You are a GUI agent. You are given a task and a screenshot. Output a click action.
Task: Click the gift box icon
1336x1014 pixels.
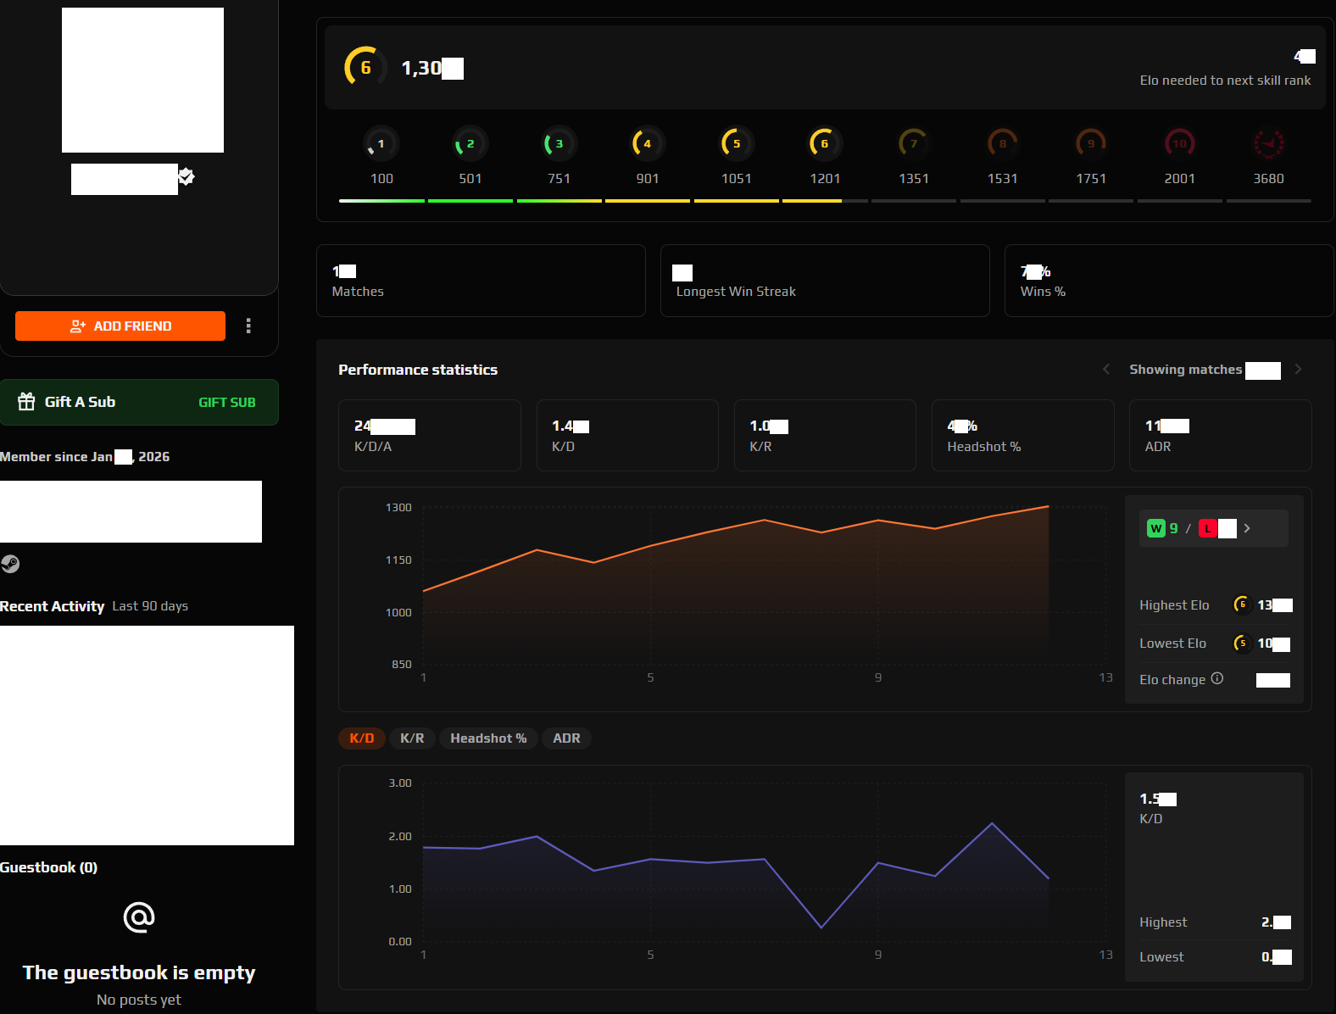click(27, 402)
